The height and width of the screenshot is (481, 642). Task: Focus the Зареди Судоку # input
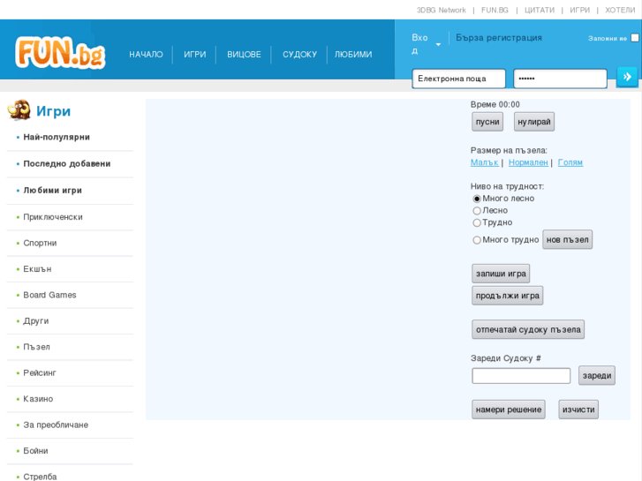521,375
